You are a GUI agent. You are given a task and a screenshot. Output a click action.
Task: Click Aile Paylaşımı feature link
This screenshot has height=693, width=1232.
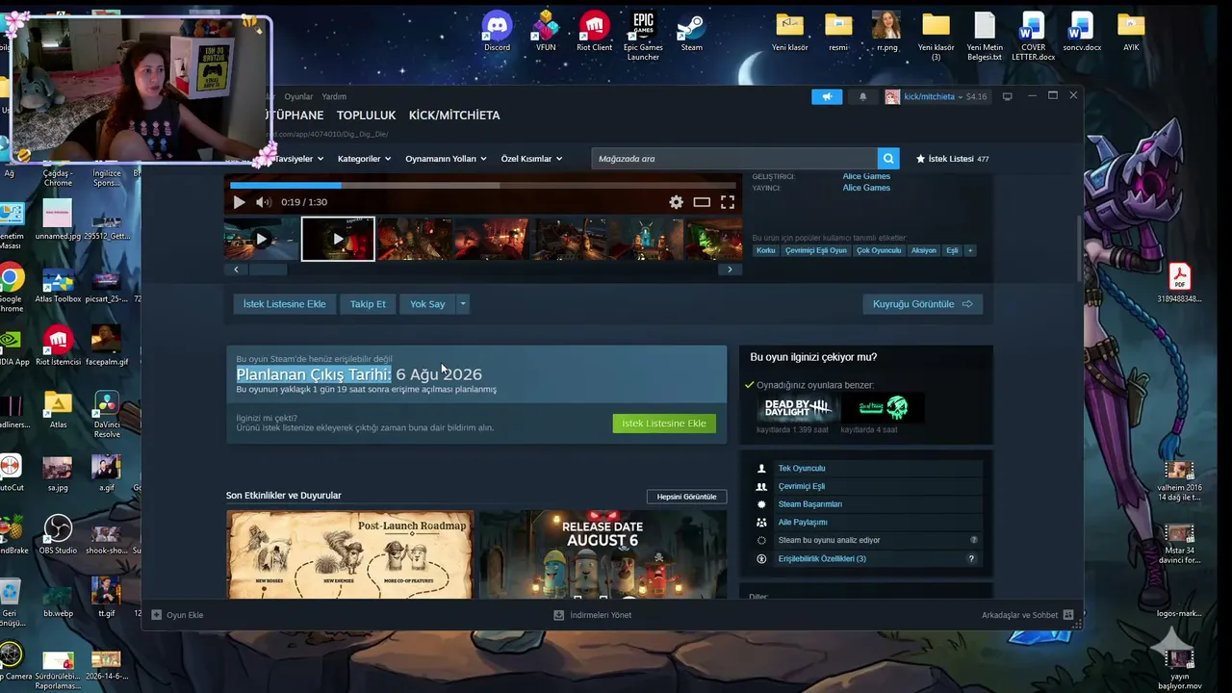tap(803, 523)
